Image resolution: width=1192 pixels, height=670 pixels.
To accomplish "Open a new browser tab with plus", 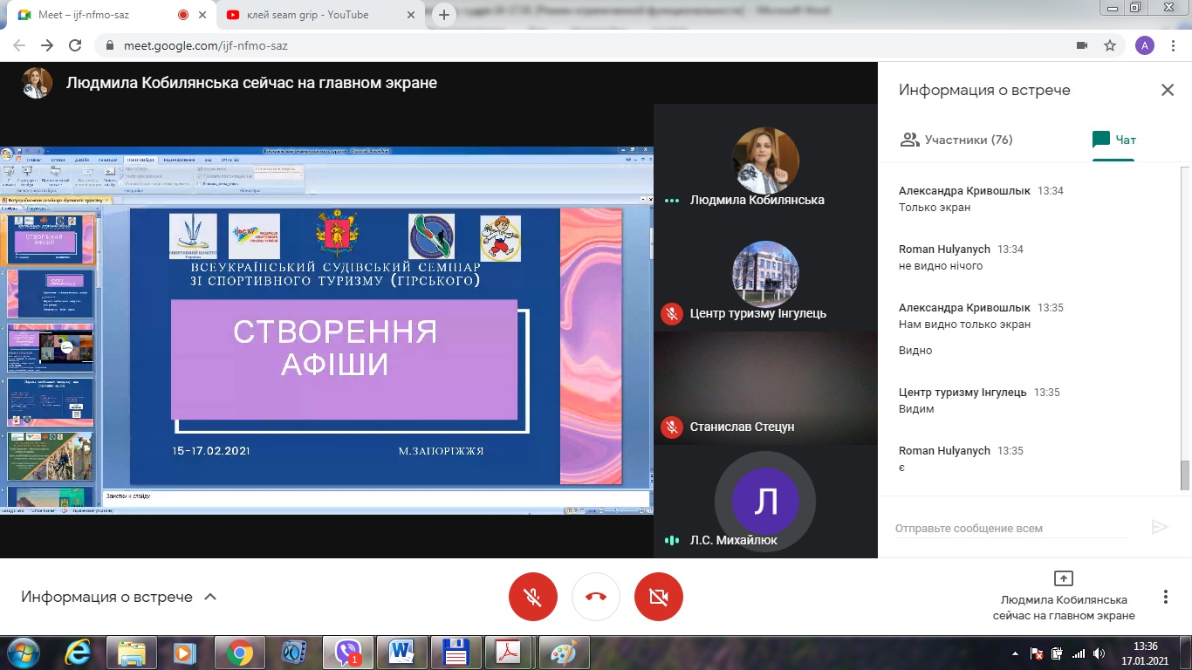I will [444, 15].
